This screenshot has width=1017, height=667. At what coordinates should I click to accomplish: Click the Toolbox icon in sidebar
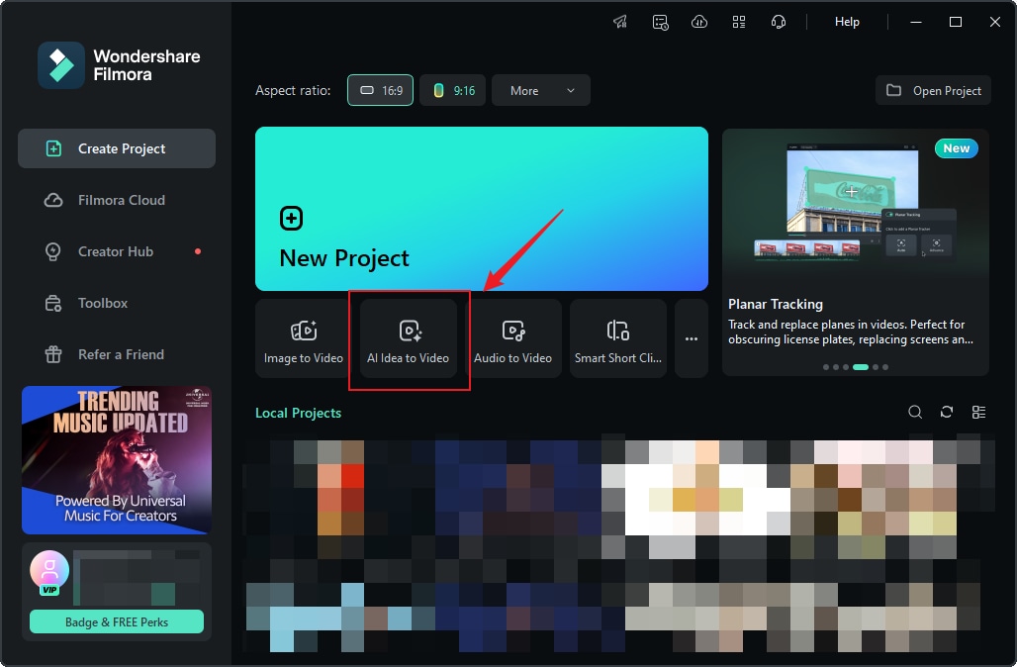point(53,303)
